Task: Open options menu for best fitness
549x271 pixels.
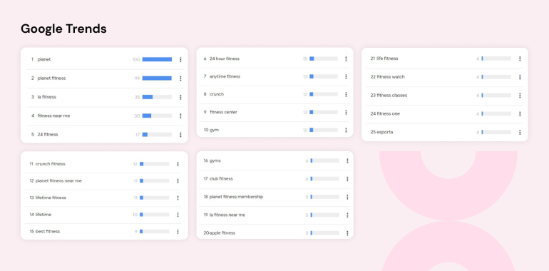Action: click(178, 232)
